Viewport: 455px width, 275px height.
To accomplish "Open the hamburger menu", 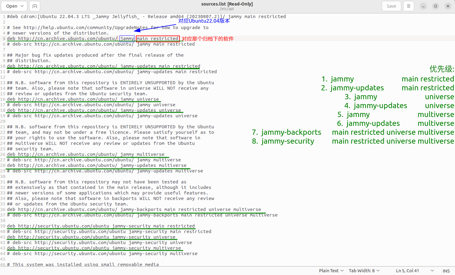I will pos(408,6).
